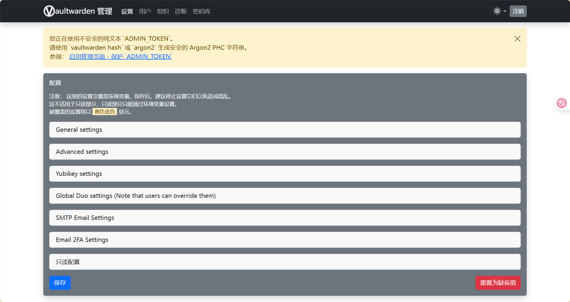Dismiss the ADMIN_TOKEN warning banner
This screenshot has height=302, width=570.
click(x=517, y=39)
